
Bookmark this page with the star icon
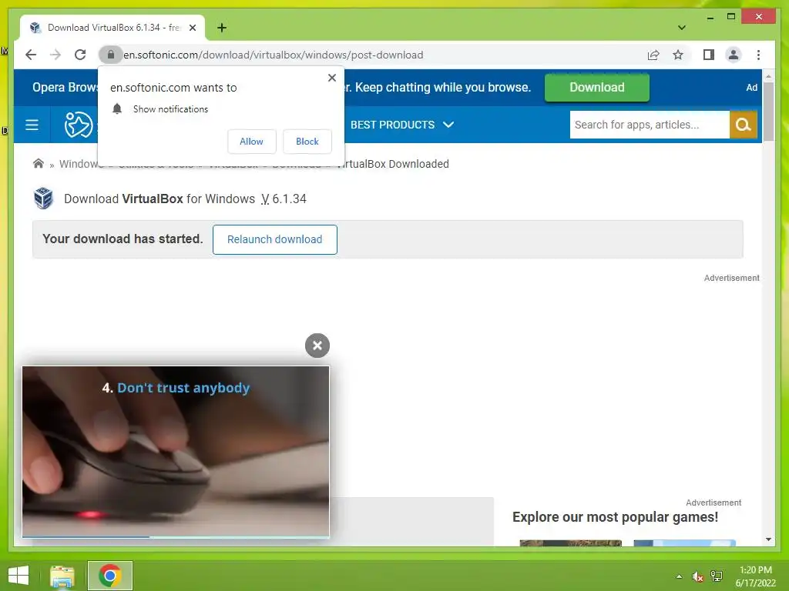(x=678, y=55)
